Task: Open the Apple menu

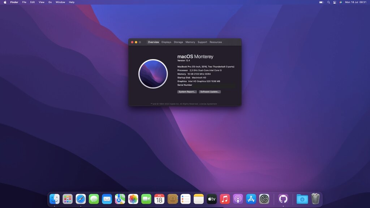Action: coord(5,2)
